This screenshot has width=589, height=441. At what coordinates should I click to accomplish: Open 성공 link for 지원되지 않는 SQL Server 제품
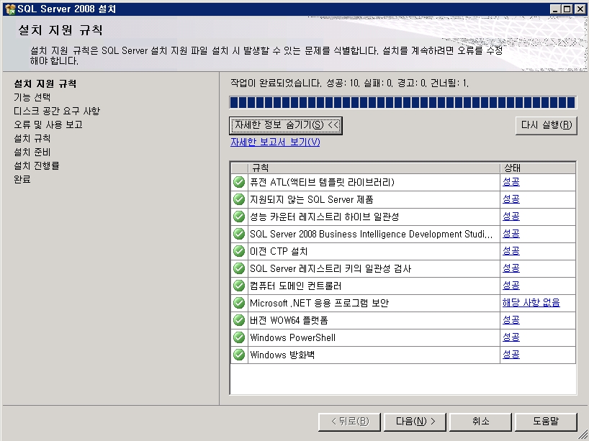click(511, 199)
